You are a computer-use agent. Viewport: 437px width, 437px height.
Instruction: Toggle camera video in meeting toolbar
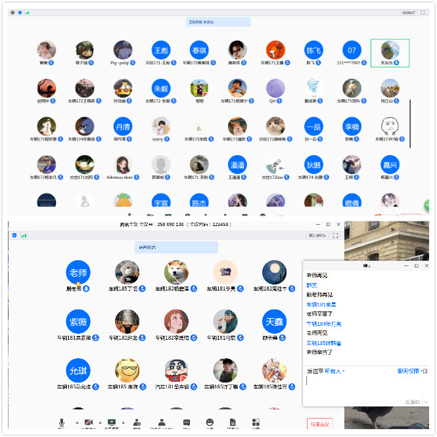click(88, 423)
